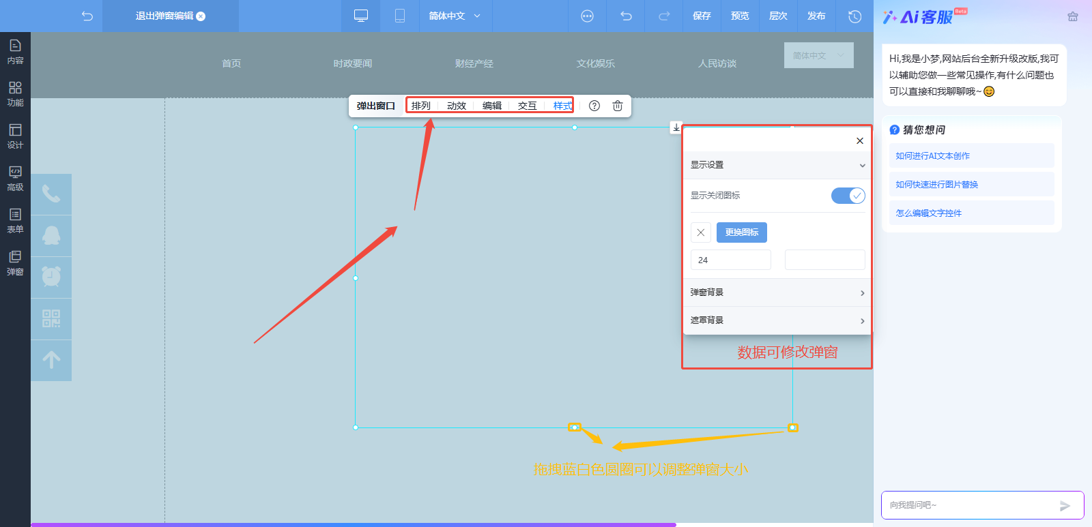Open the 弹窗 popup sidebar section

coord(15,263)
